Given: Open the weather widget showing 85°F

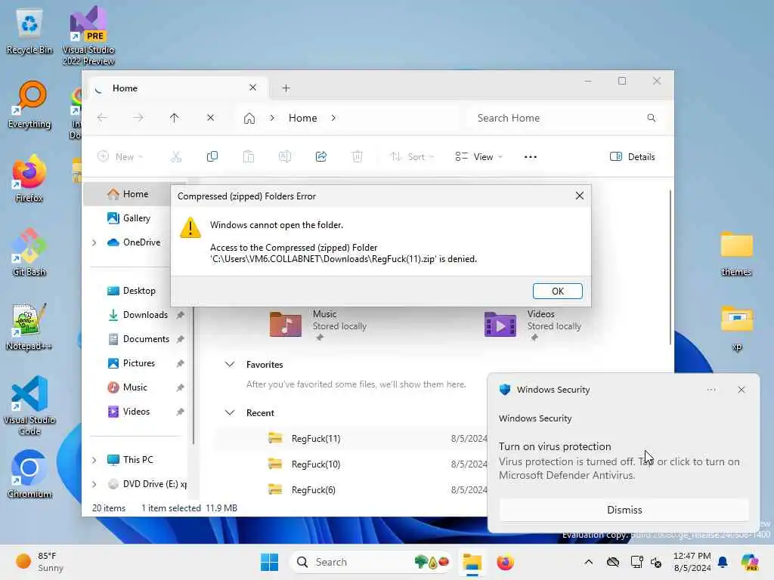Looking at the screenshot, I should 39,562.
